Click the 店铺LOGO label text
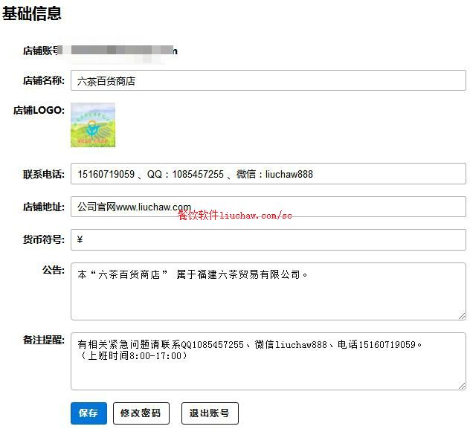Screen dimensions: 470x429 click(39, 110)
